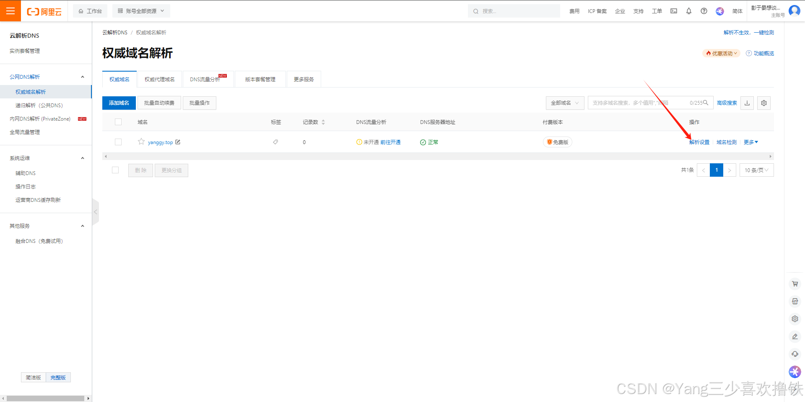Open floating AI assistant at bottom right

(795, 372)
